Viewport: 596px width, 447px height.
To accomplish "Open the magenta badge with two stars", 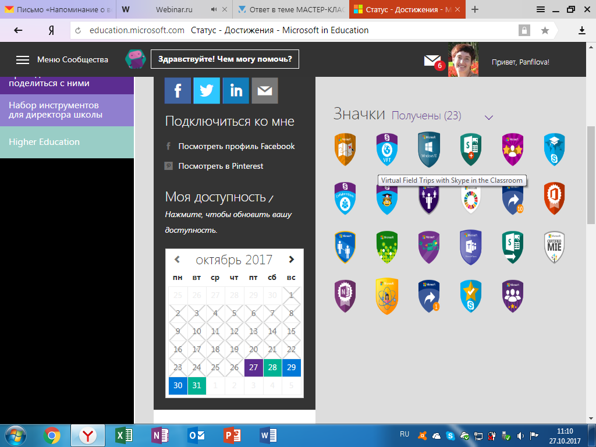I will tap(512, 150).
